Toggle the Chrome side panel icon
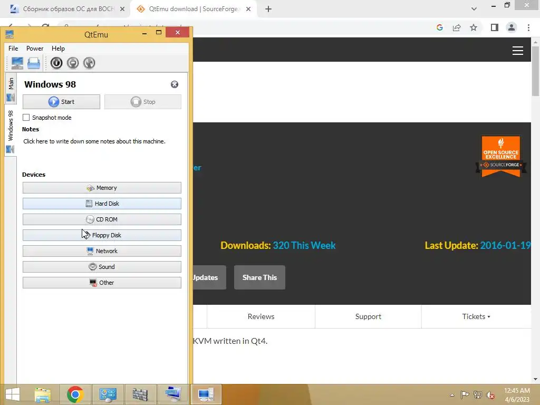The image size is (540, 405). [495, 27]
